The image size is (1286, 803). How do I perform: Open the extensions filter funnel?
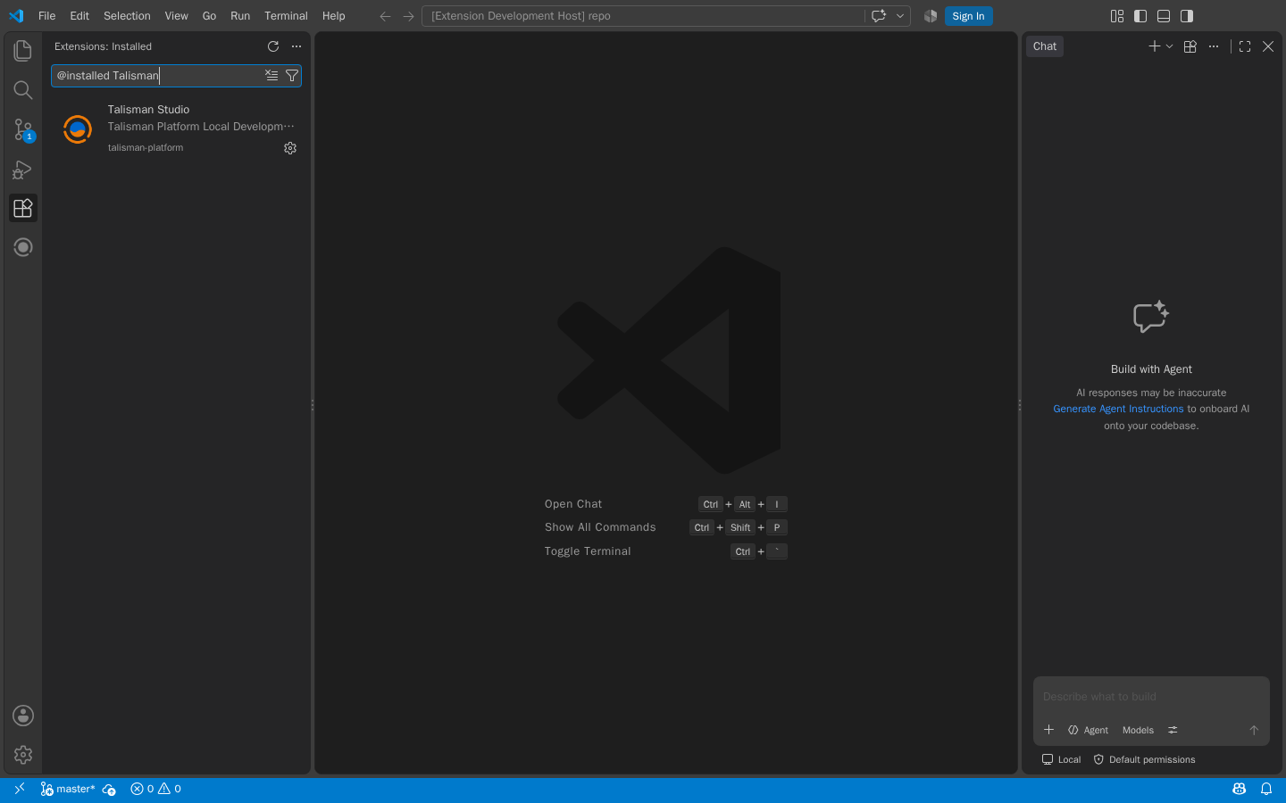[292, 76]
